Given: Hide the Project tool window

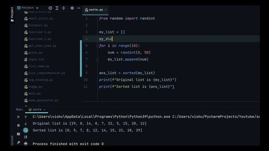Looking at the screenshot, I should pyautogui.click(x=79, y=8).
